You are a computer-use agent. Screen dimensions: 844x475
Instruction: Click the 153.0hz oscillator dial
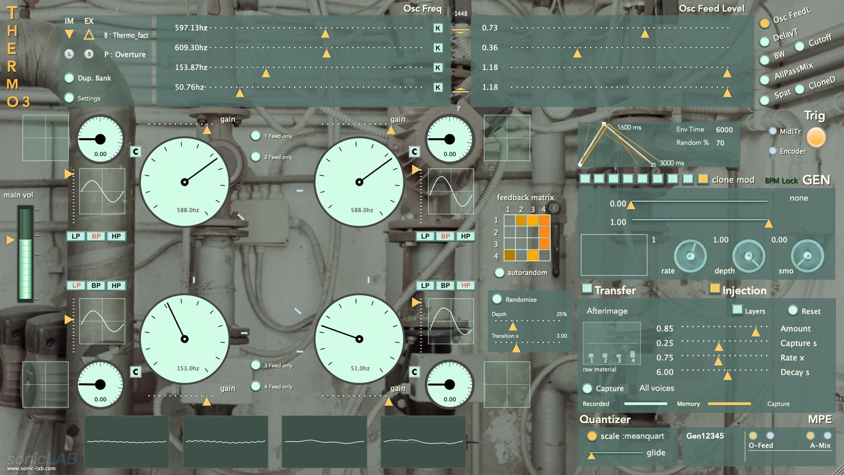click(185, 339)
